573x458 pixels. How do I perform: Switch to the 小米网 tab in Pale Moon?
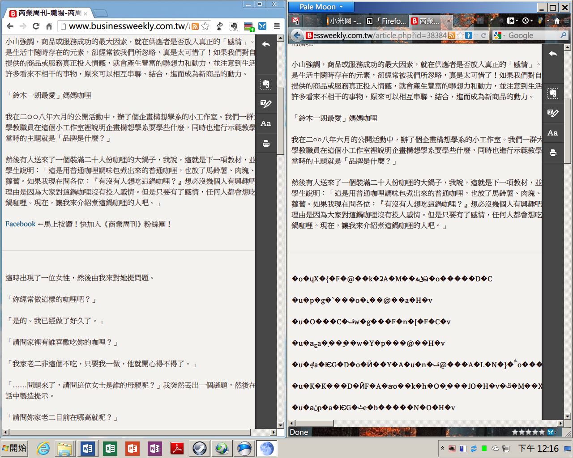(343, 21)
